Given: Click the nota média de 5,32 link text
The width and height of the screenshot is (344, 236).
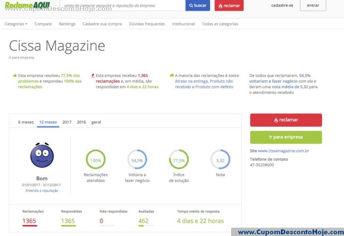Looking at the screenshot, I should pos(290,87).
